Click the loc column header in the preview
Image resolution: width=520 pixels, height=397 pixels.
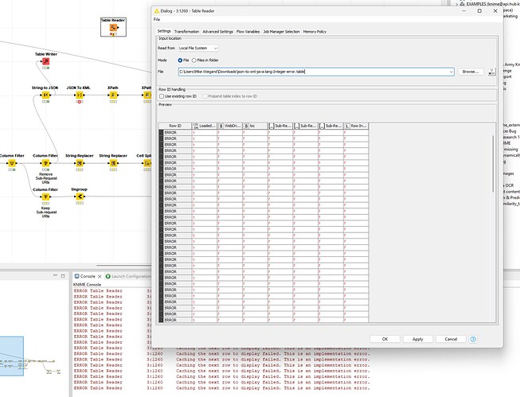pyautogui.click(x=255, y=126)
